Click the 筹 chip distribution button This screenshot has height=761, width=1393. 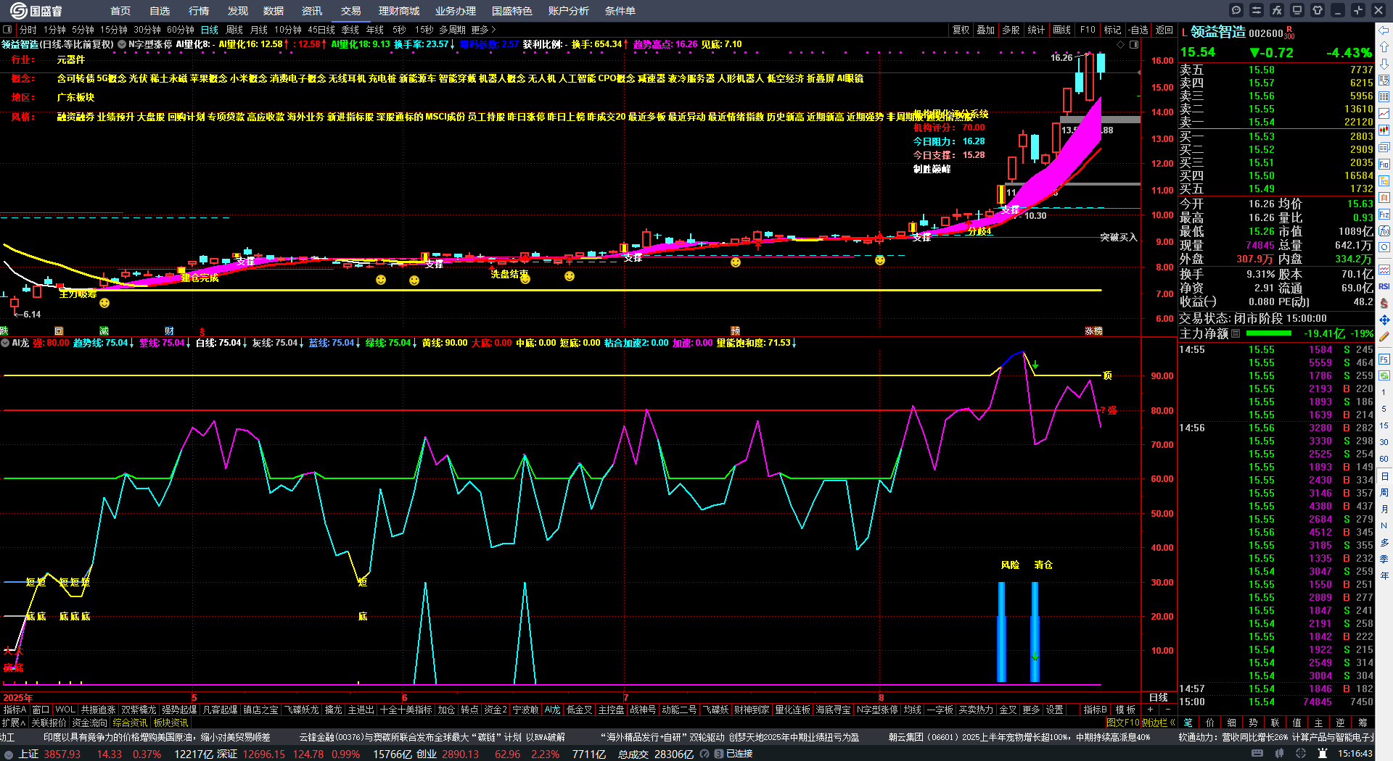point(1363,723)
